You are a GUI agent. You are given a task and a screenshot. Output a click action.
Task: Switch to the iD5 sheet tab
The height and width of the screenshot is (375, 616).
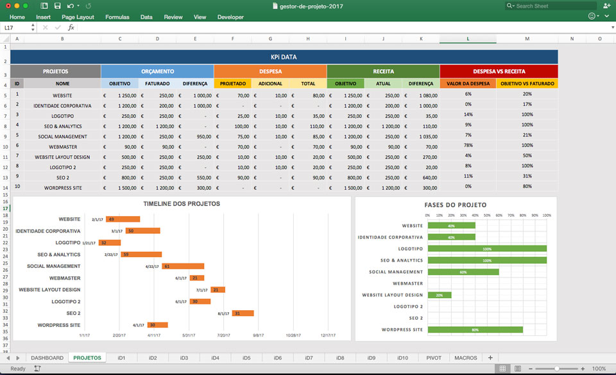246,358
